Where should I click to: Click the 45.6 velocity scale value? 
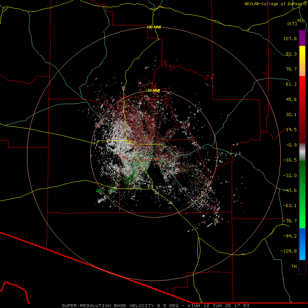(x=291, y=99)
